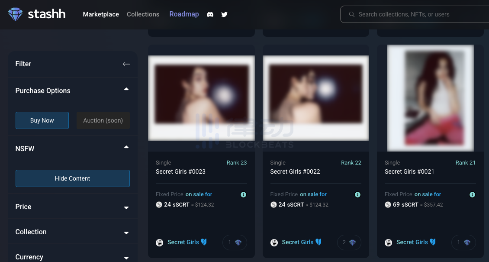
Task: Expand the Collection filter section
Action: pos(72,232)
